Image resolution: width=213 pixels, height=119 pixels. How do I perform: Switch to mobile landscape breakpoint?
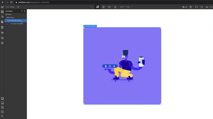tap(109, 7)
